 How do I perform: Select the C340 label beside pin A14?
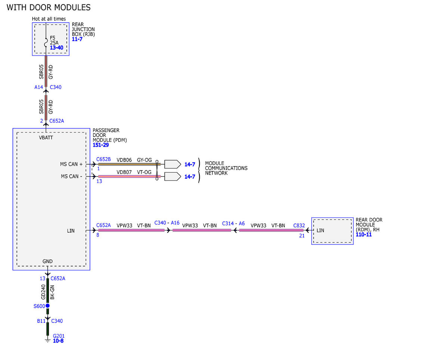tap(56, 87)
